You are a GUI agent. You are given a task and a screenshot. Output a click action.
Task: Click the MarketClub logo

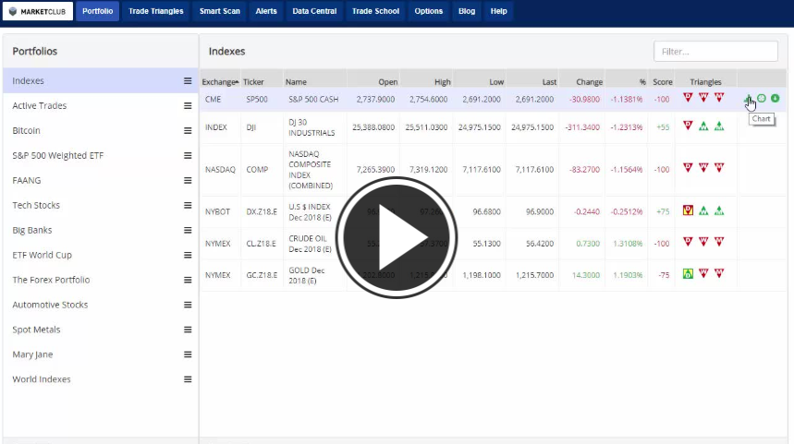click(38, 11)
